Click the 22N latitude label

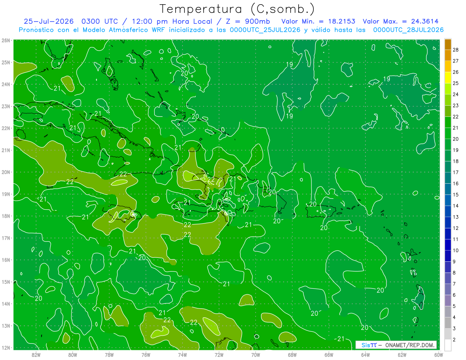coord(6,128)
